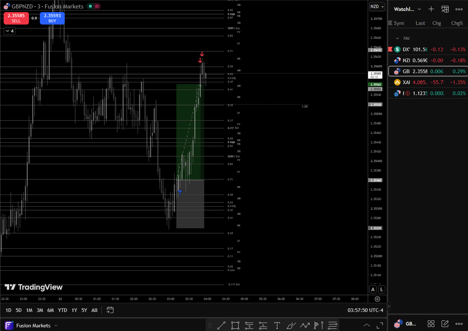Viewport: 468px width, 331px height.
Task: Open the Go to date calendar
Action: 110,310
